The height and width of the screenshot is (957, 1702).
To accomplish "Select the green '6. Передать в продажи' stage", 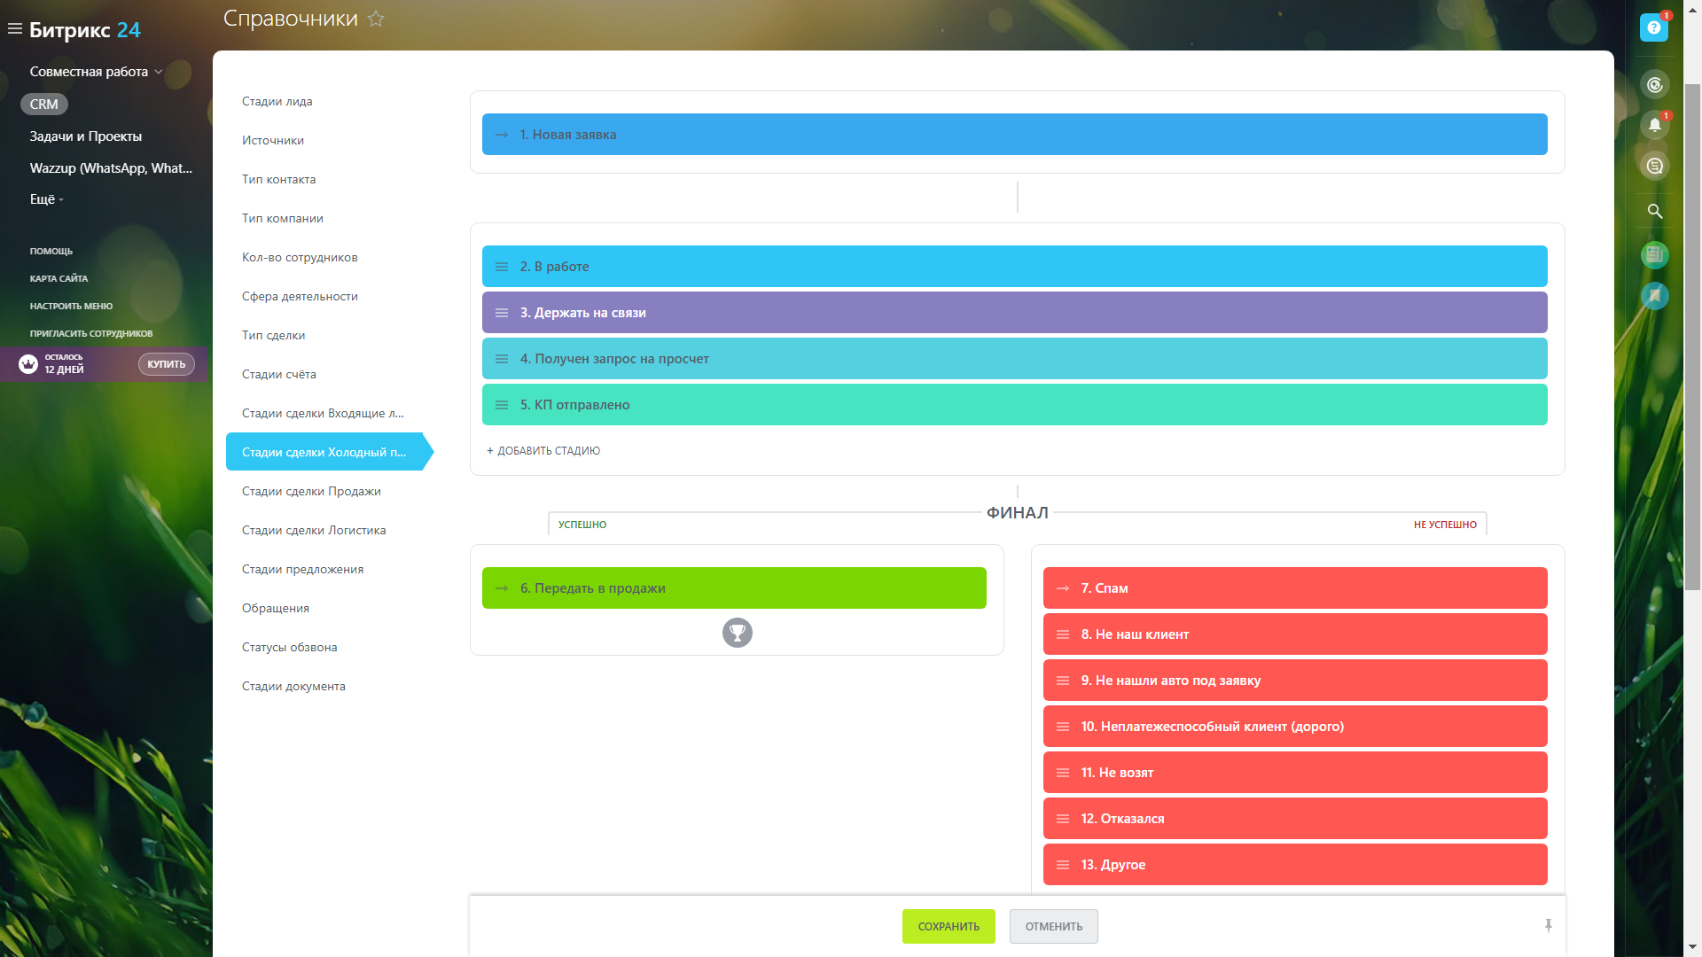I will tap(734, 588).
